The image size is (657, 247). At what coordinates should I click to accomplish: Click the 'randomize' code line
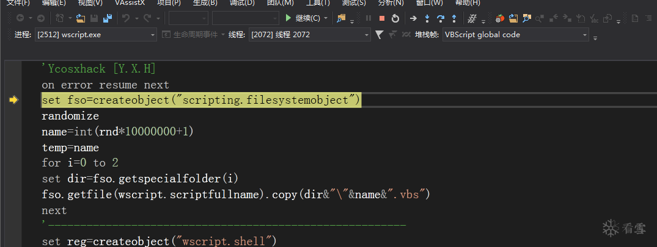(x=70, y=116)
